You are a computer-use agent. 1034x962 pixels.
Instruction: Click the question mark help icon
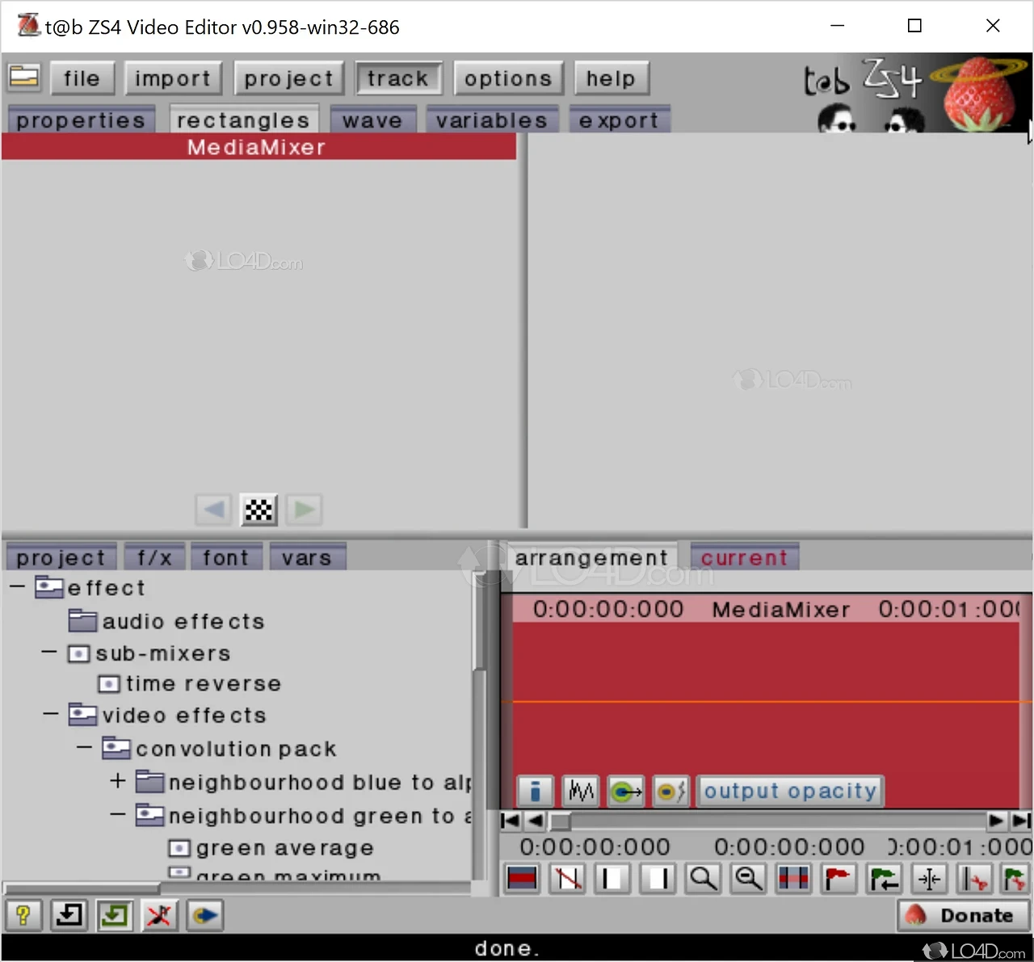[23, 915]
